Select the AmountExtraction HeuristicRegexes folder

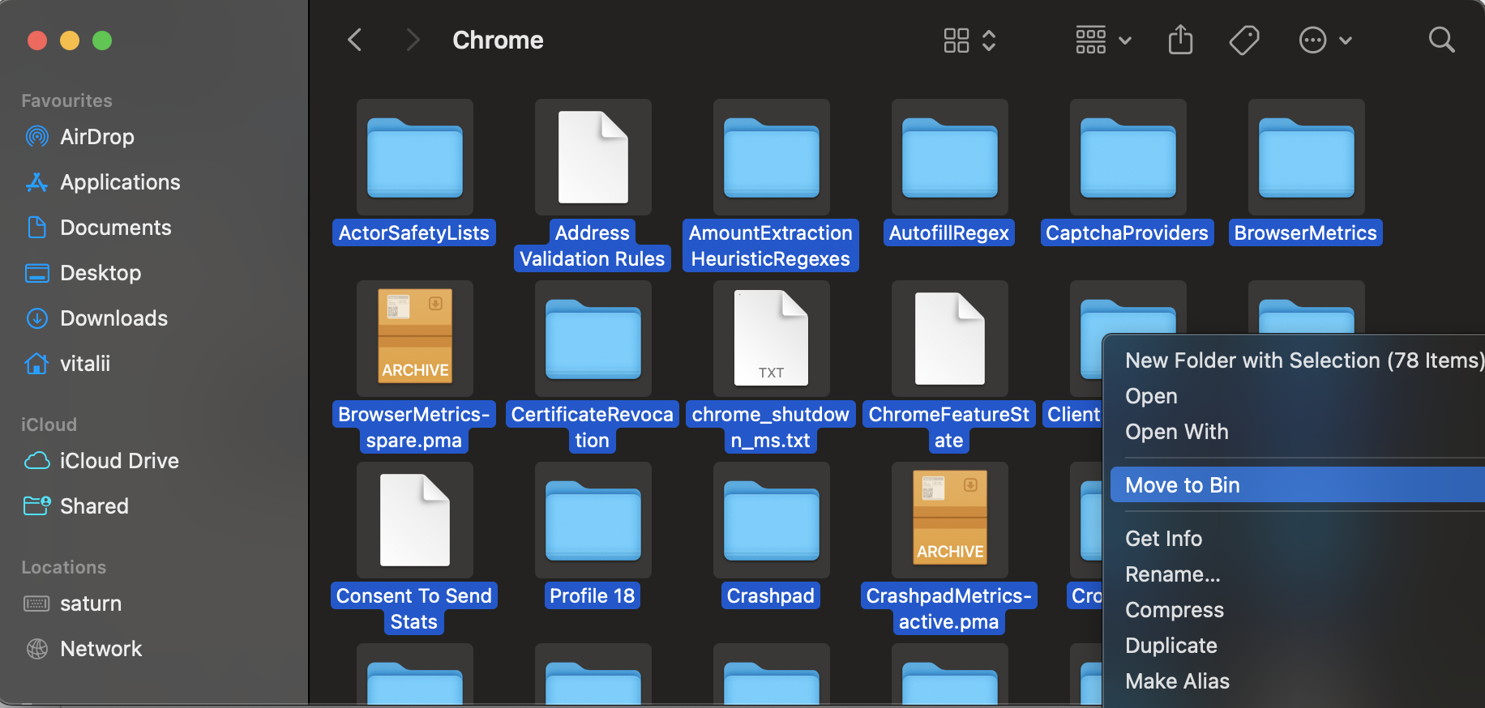coord(772,157)
